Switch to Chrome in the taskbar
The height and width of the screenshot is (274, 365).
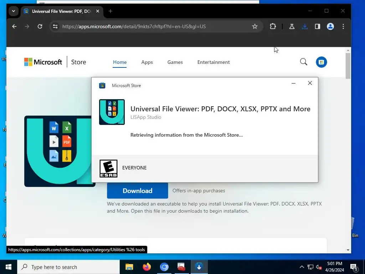point(164,267)
